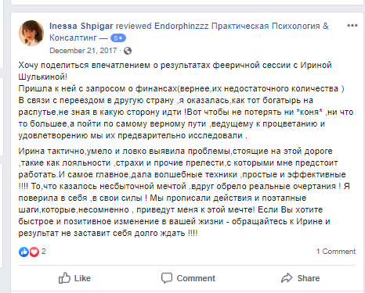Image resolution: width=365 pixels, height=293 pixels.
Task: Open Inessa Shpigar's profile picture
Action: 31,33
